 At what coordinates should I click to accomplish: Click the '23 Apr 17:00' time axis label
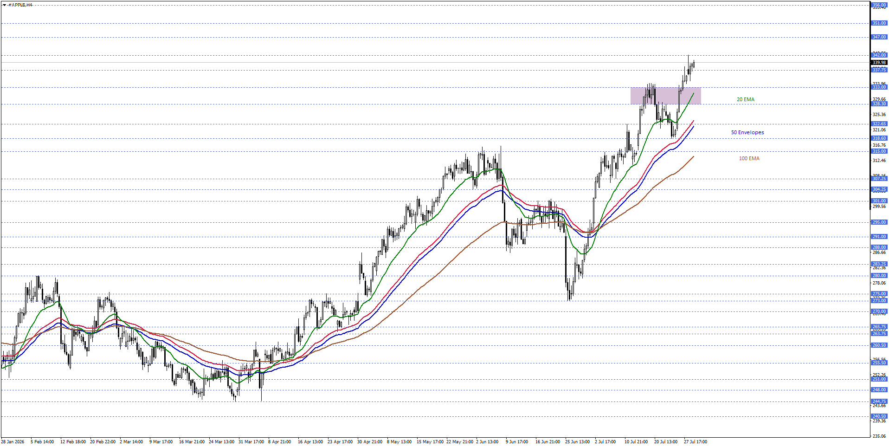click(340, 442)
